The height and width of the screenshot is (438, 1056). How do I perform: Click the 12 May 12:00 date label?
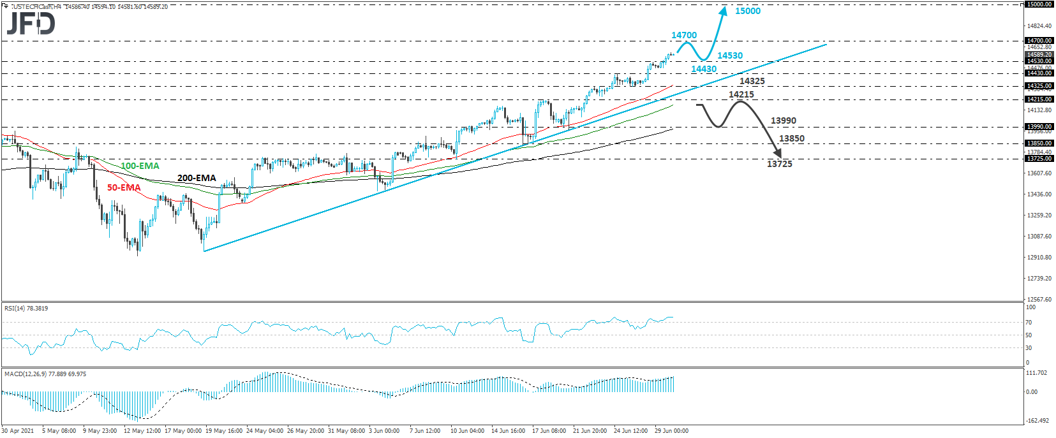click(x=142, y=431)
